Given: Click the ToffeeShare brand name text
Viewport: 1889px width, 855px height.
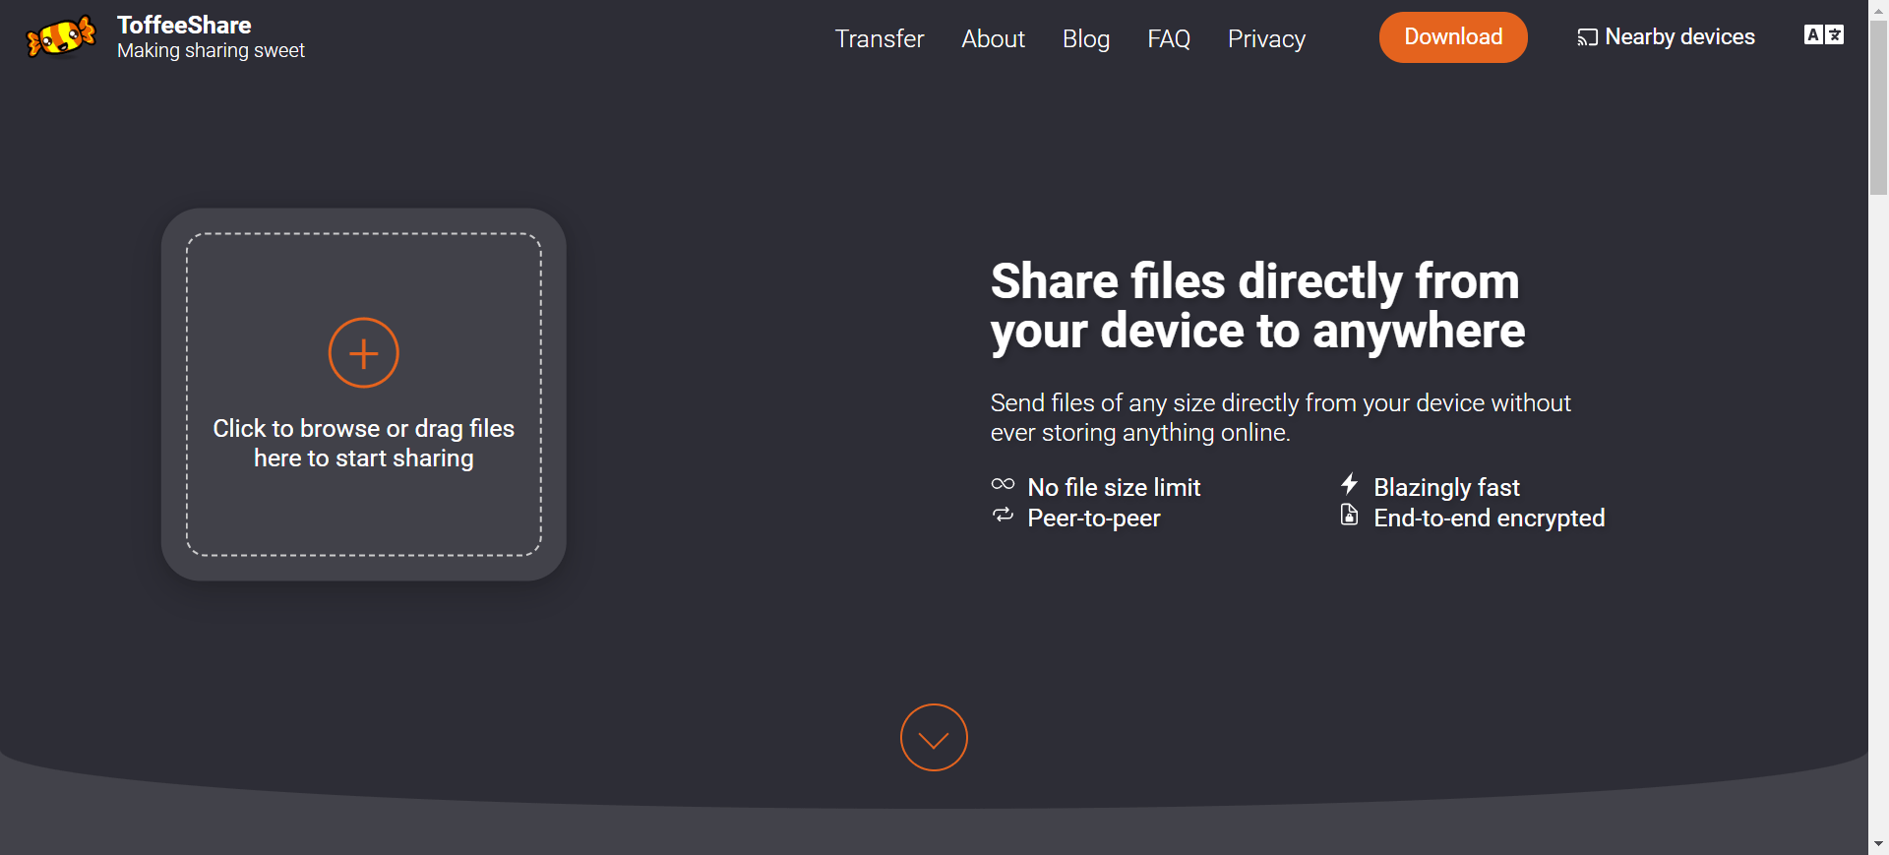Looking at the screenshot, I should click(184, 26).
